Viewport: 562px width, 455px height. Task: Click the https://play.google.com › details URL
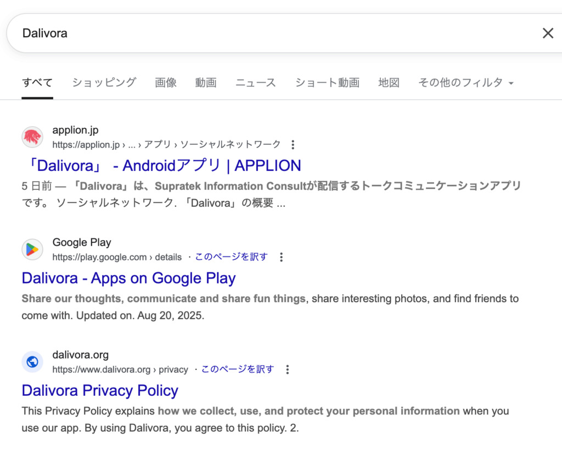117,257
